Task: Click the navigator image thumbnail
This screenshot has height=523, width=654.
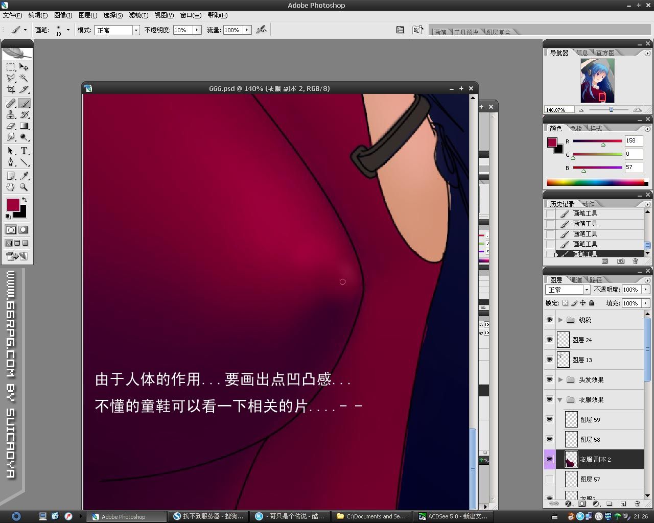Action: click(x=597, y=81)
